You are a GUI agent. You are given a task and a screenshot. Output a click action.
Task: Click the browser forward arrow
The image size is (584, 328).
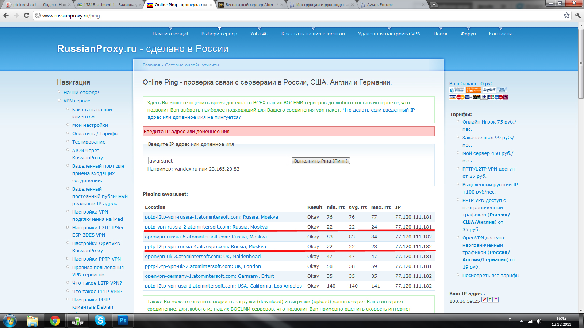click(16, 15)
